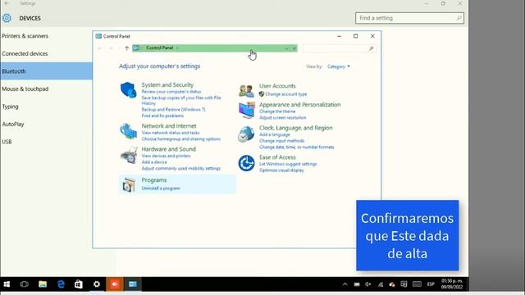Image resolution: width=525 pixels, height=295 pixels.
Task: Click touch keyboard tray icon
Action: [x=417, y=284]
